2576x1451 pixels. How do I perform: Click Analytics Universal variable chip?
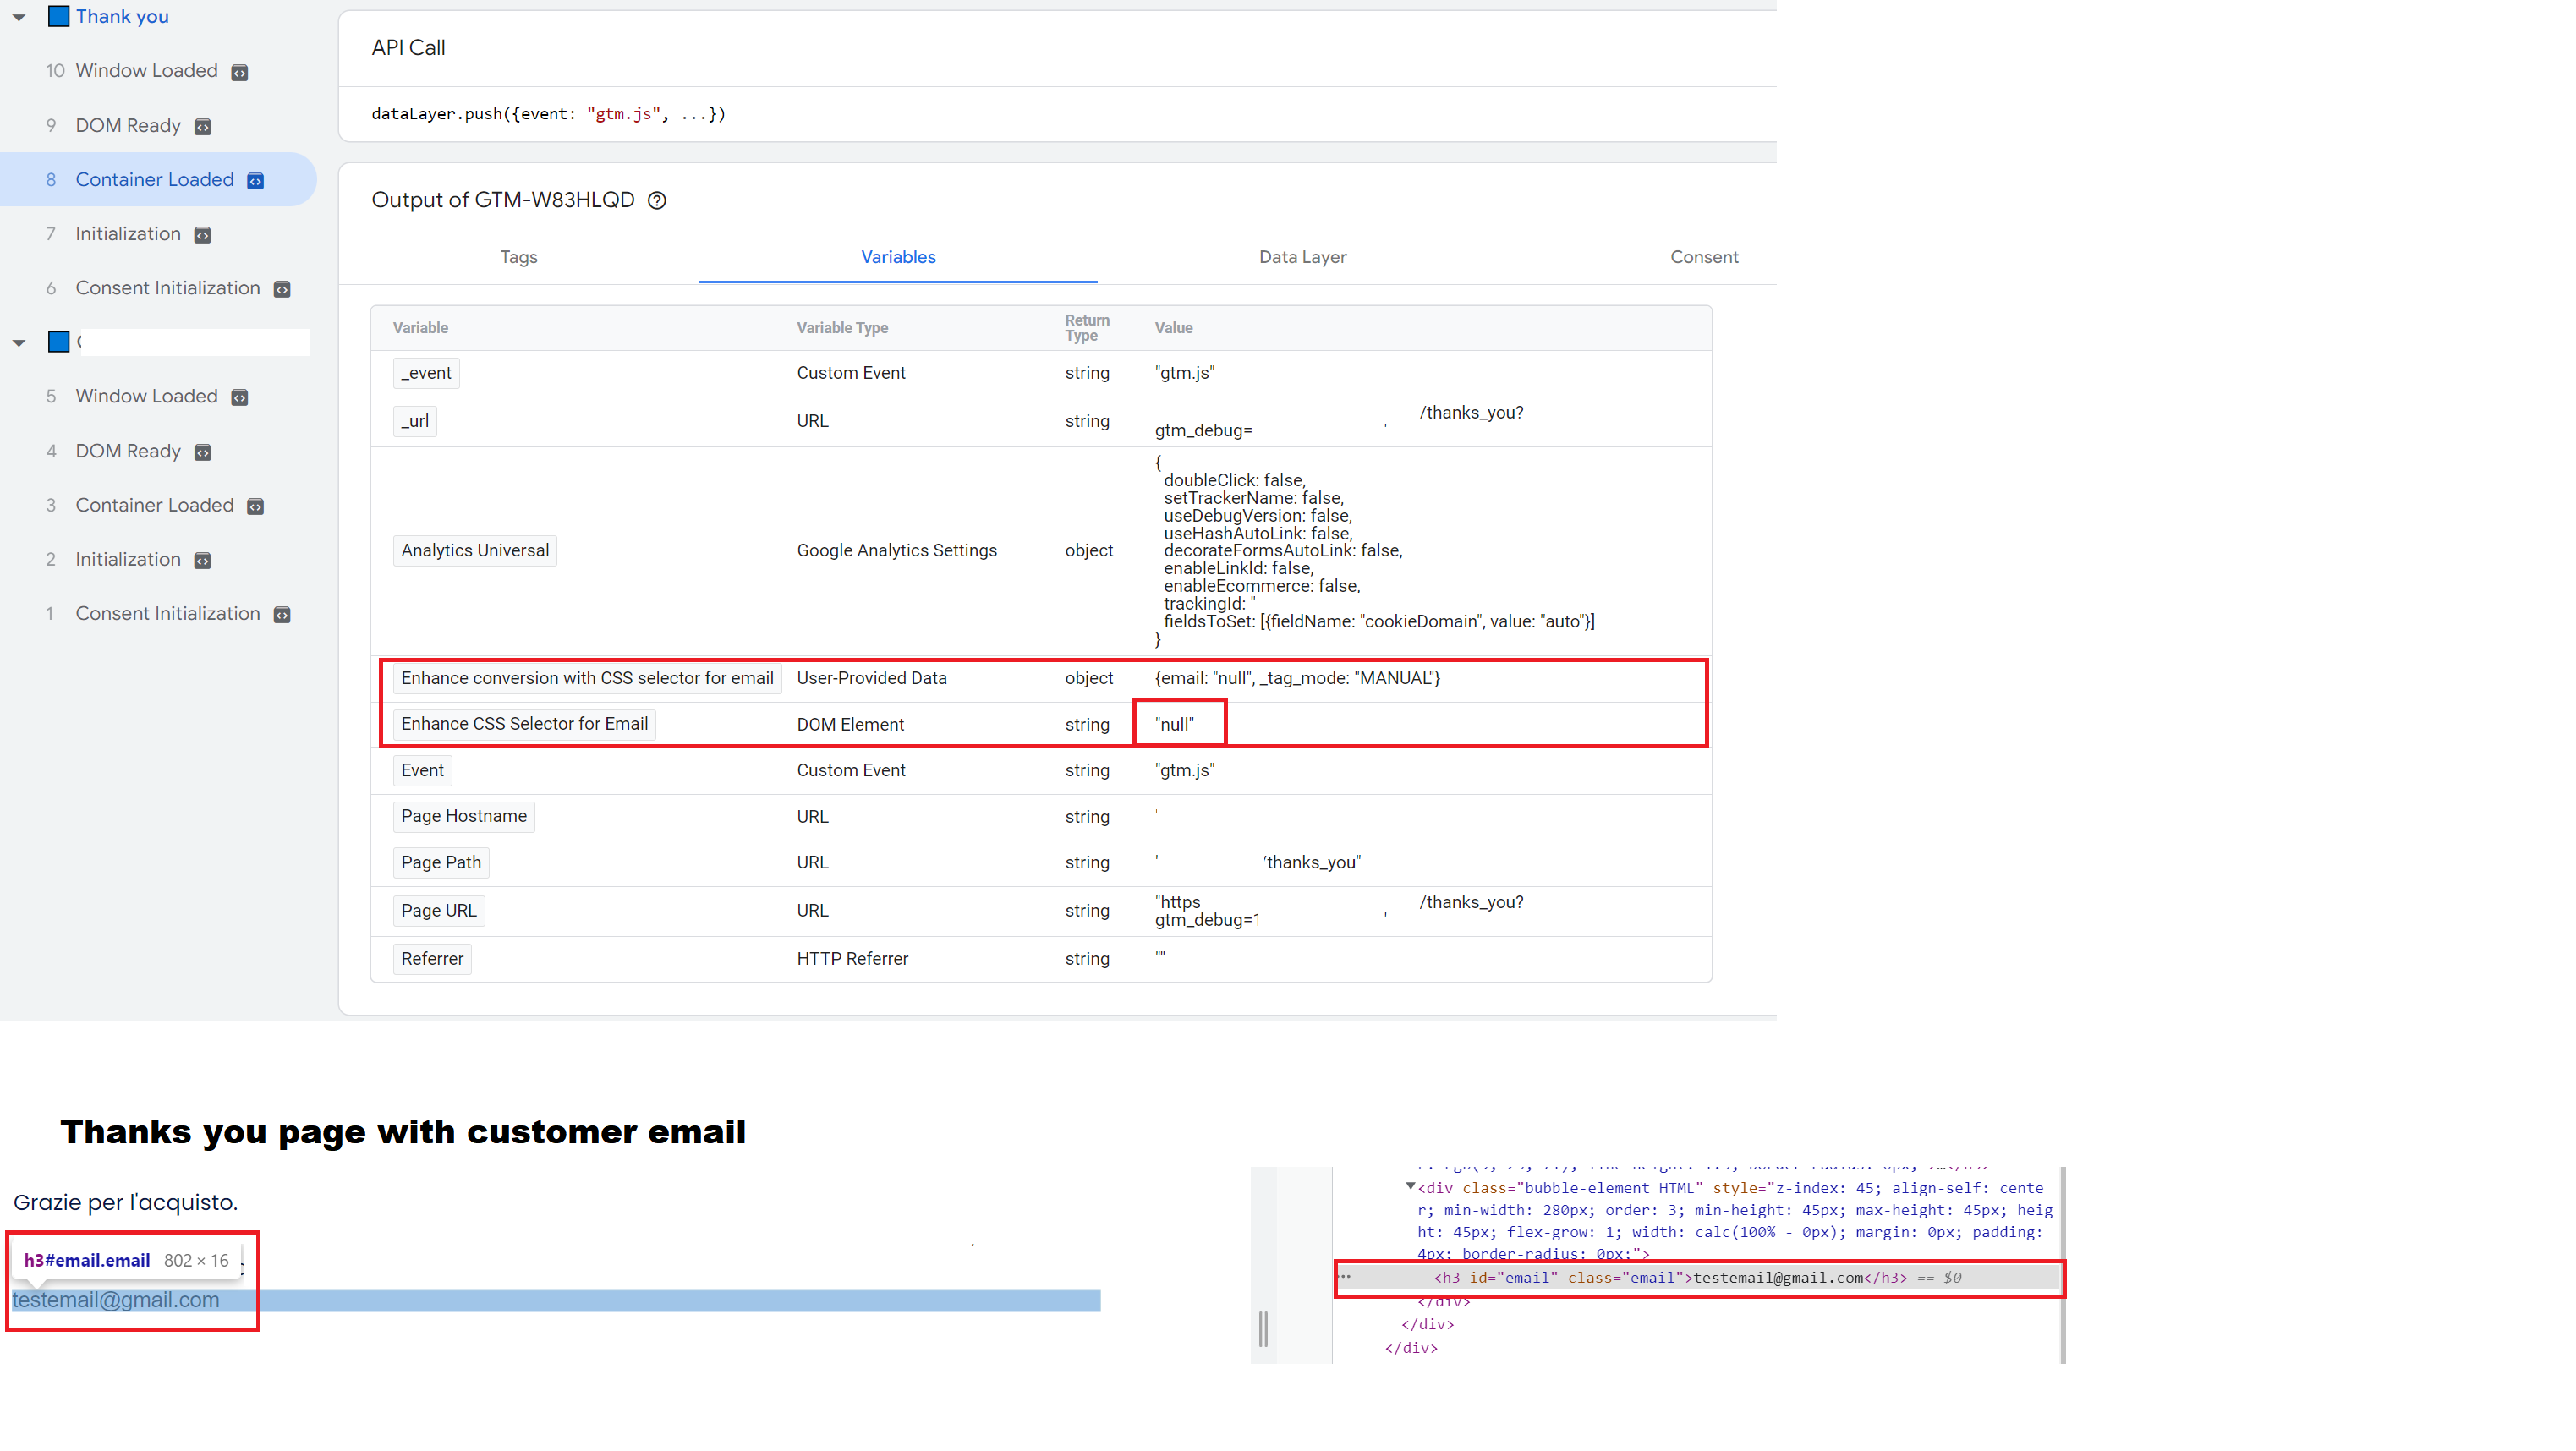click(x=475, y=550)
